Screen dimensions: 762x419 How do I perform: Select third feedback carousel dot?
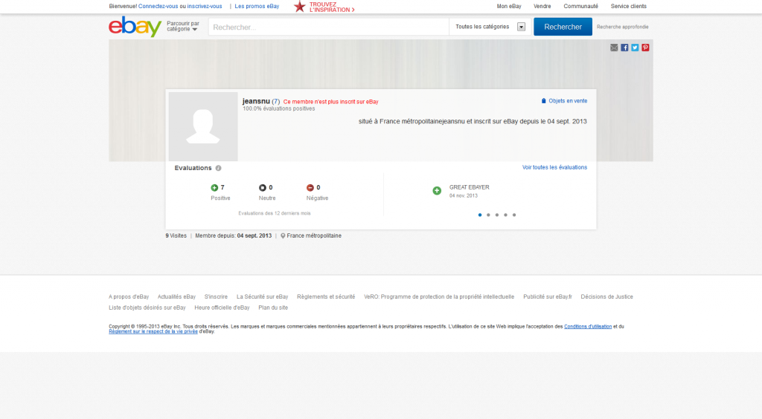[x=497, y=215]
